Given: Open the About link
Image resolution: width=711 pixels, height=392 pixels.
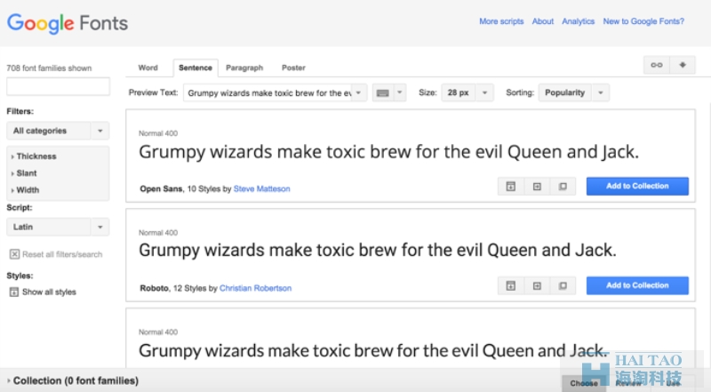Looking at the screenshot, I should [x=543, y=21].
